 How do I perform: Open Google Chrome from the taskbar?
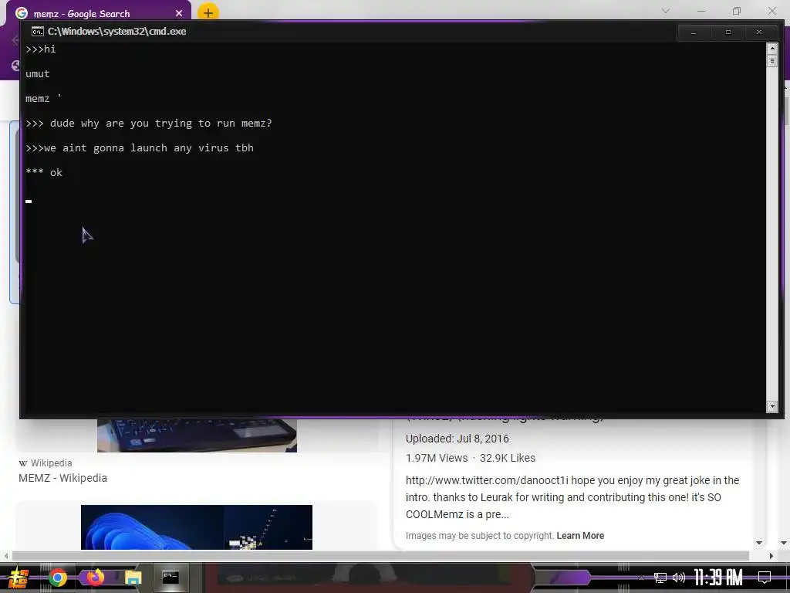point(57,578)
